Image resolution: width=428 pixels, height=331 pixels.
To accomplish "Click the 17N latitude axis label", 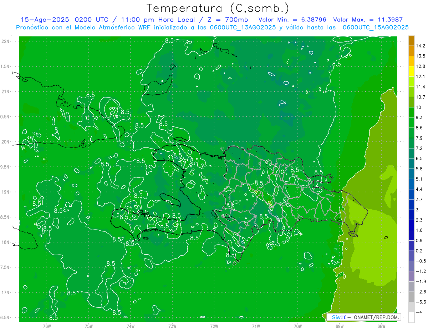I will pos(5,292).
